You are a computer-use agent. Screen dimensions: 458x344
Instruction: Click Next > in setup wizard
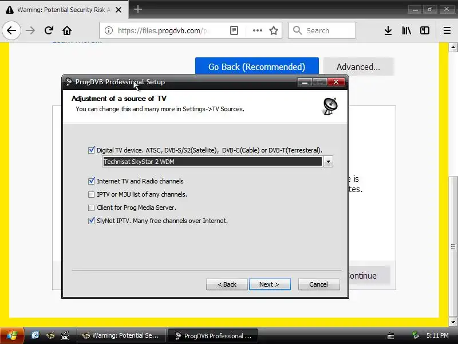coord(269,284)
